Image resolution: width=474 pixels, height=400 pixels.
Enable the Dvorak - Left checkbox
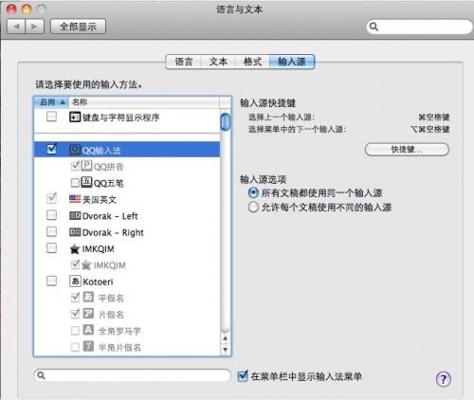(x=51, y=215)
